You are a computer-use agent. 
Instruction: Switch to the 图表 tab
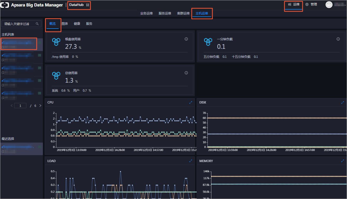[x=65, y=24]
